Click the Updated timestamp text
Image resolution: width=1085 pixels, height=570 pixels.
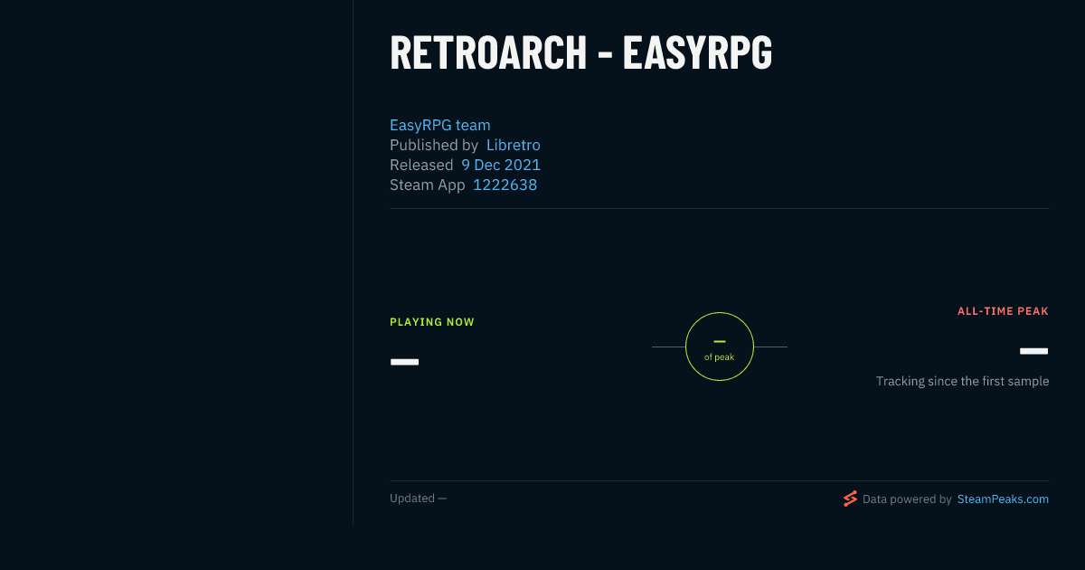coord(418,499)
